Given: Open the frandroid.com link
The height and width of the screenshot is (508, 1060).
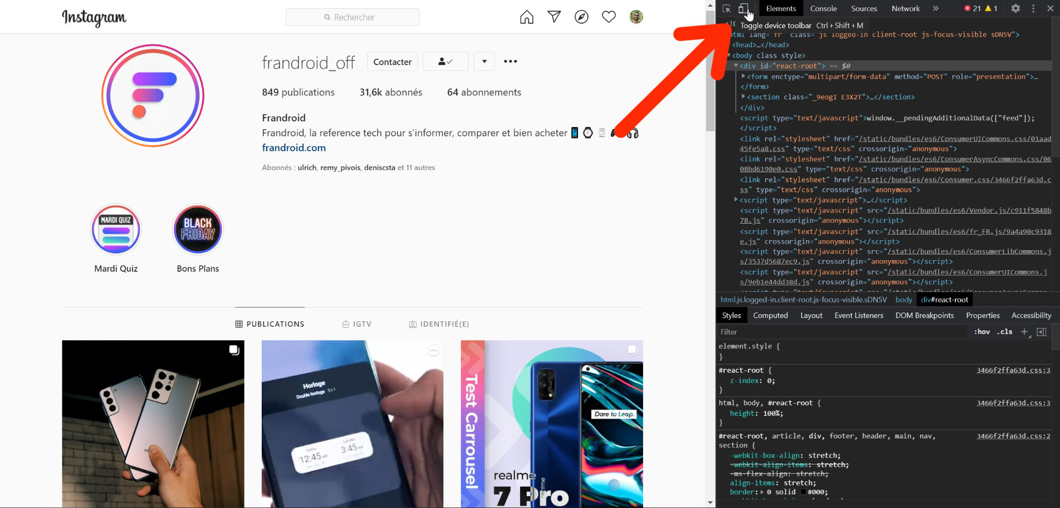Looking at the screenshot, I should point(294,147).
